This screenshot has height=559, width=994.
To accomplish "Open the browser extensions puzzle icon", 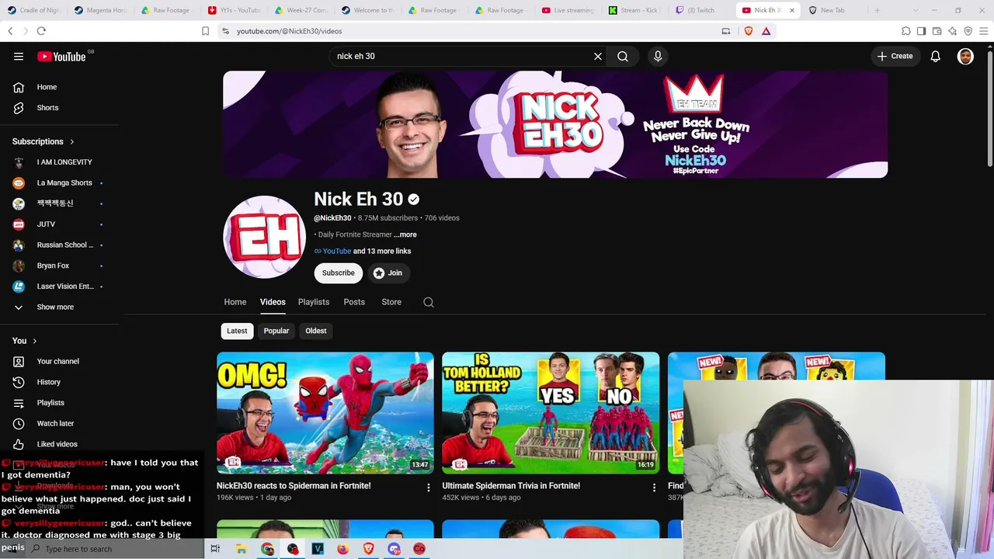I will (905, 31).
